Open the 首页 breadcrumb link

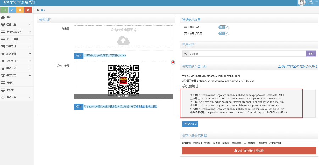coord(43,10)
